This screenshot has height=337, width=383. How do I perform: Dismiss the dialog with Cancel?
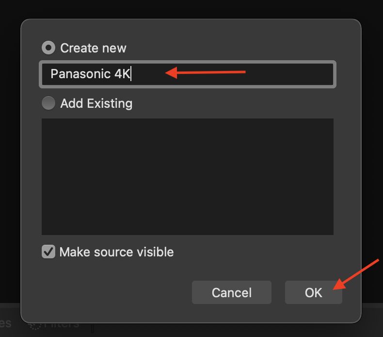click(232, 292)
